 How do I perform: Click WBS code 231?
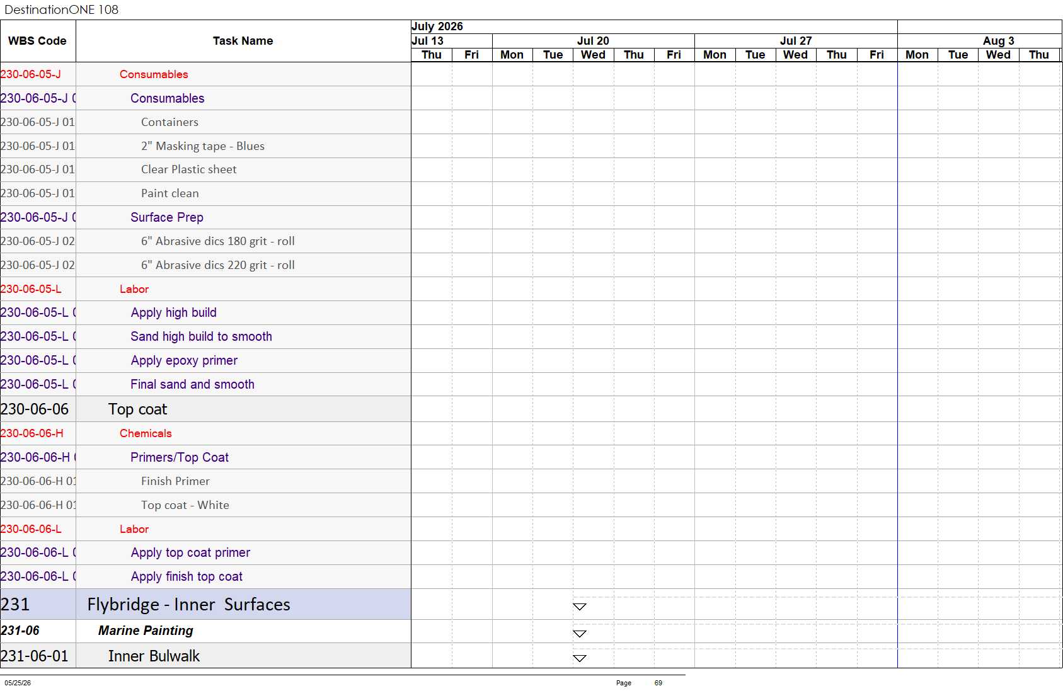pyautogui.click(x=15, y=605)
